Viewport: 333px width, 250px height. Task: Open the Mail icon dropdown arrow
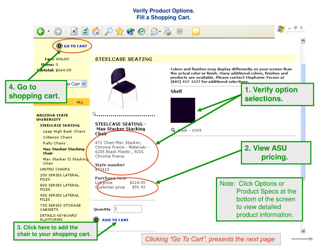[160, 32]
